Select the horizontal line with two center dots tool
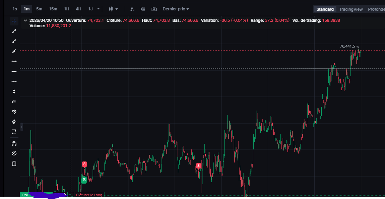This screenshot has width=385, height=199. click(x=14, y=71)
